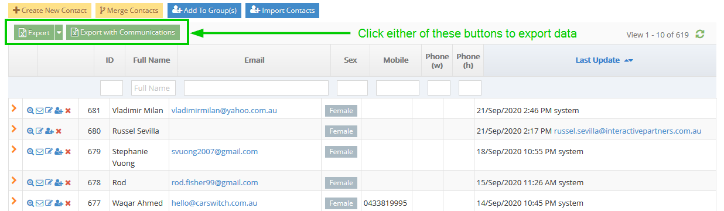Sort by the Full Name column header
The height and width of the screenshot is (211, 724).
152,60
